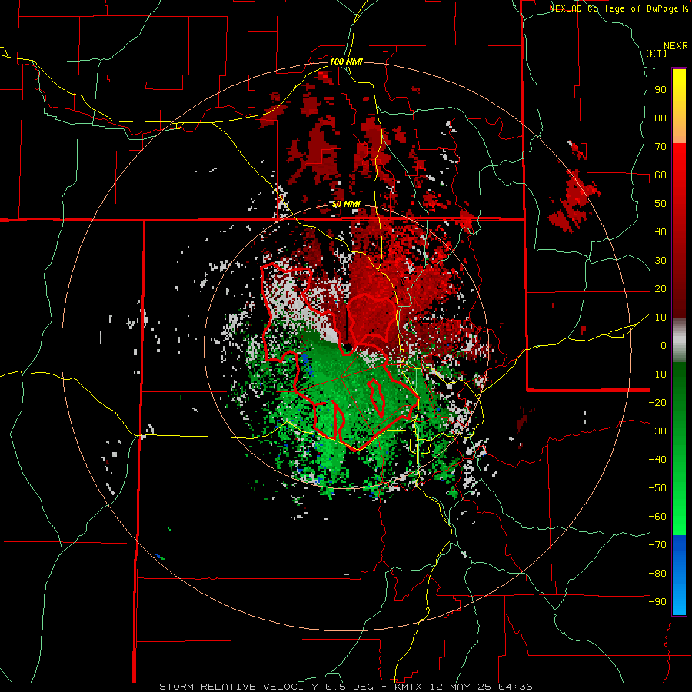
Task: Click the 80 value on the velocity scale
Action: pos(660,118)
